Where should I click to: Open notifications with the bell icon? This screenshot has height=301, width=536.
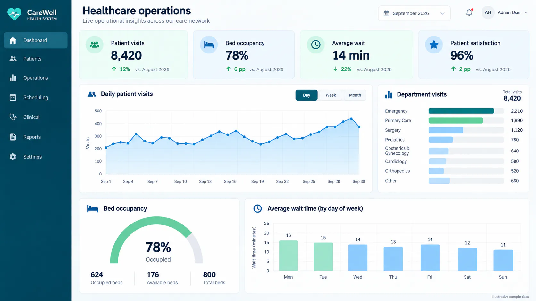(469, 12)
